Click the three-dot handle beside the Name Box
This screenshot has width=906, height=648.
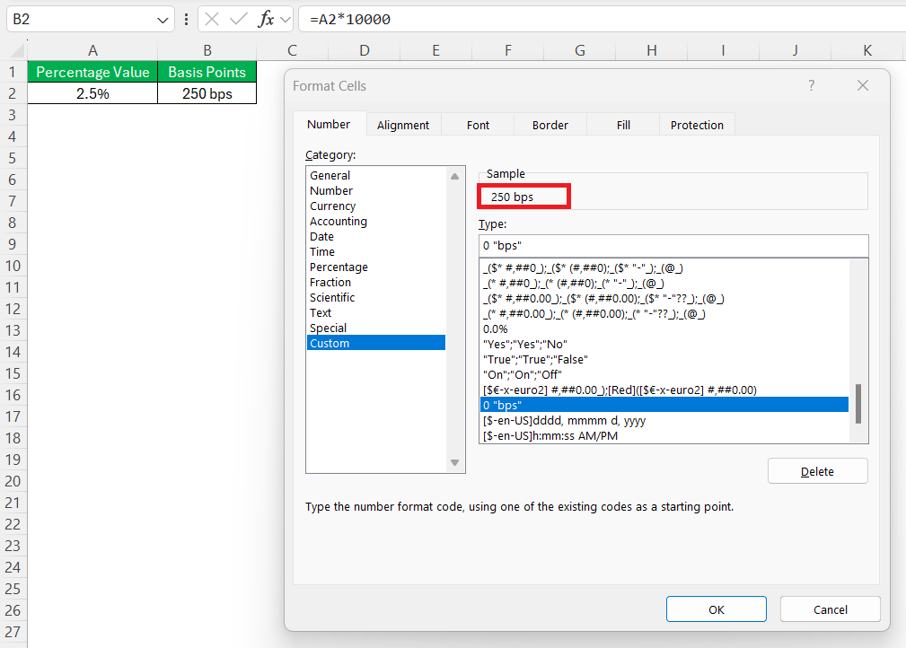click(186, 20)
